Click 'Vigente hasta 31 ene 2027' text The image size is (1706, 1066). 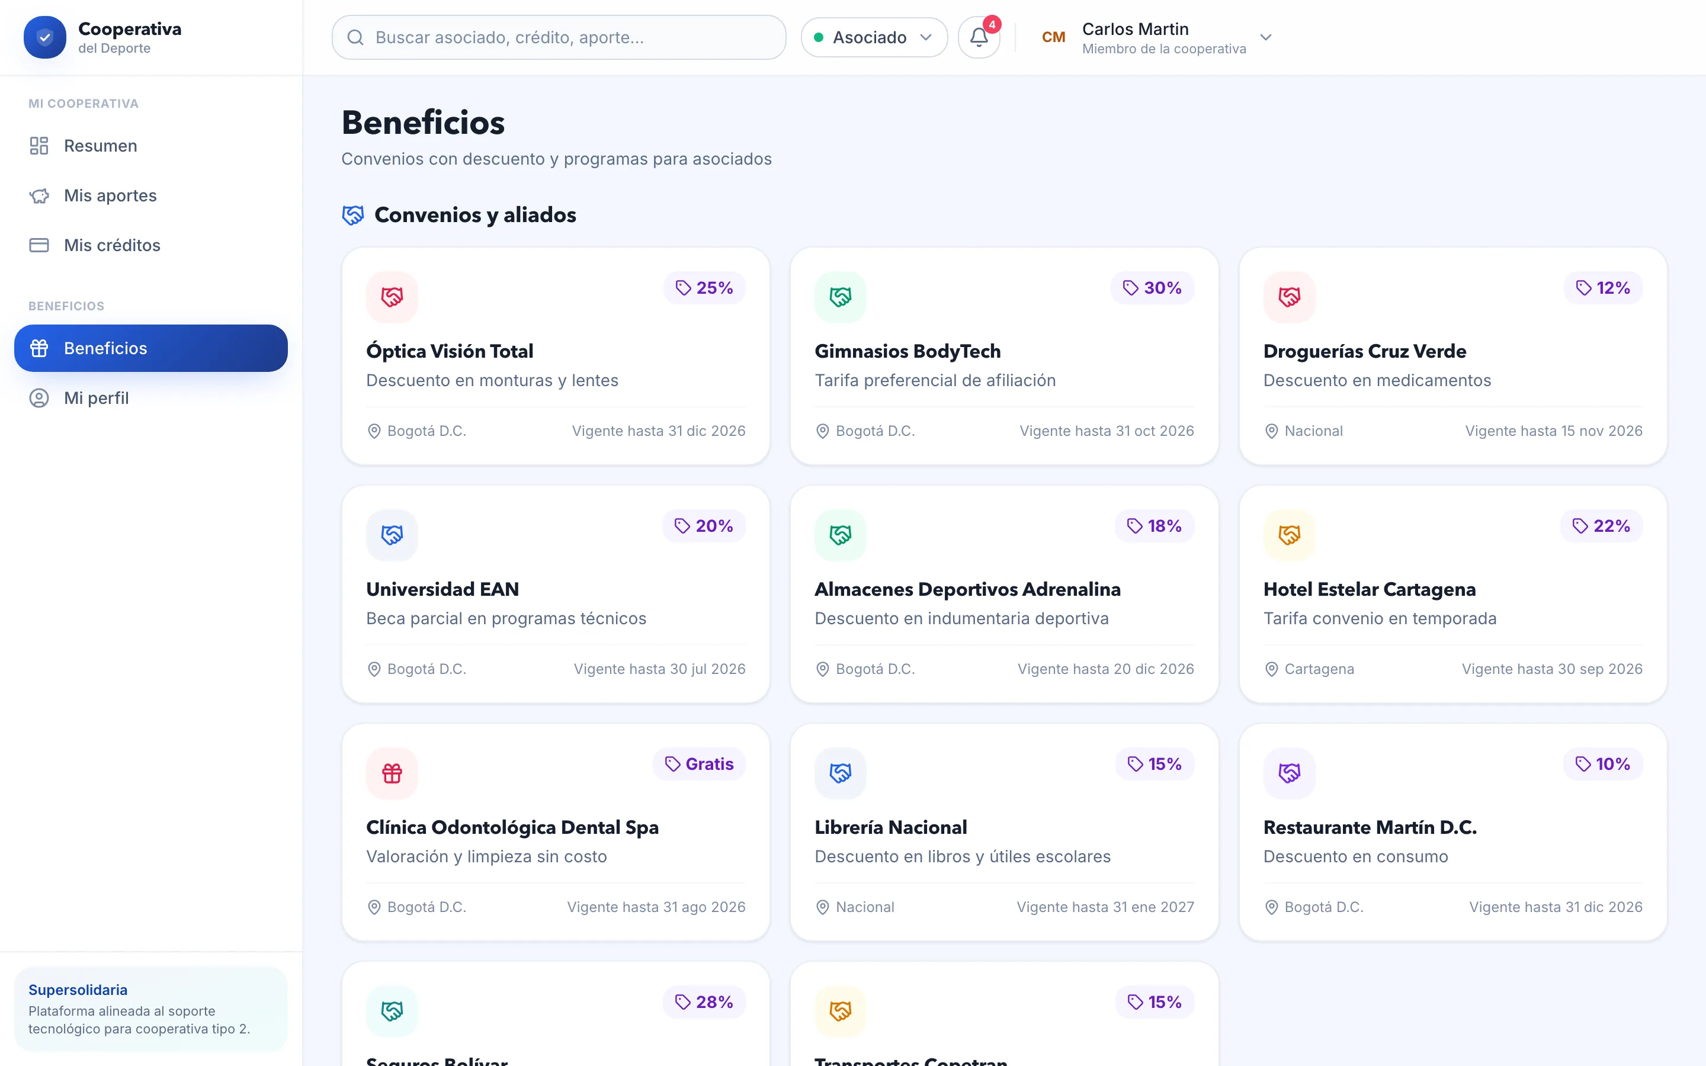pos(1105,907)
